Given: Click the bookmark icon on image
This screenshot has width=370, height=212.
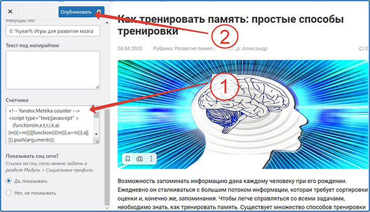Looking at the screenshot, I should pos(127,159).
